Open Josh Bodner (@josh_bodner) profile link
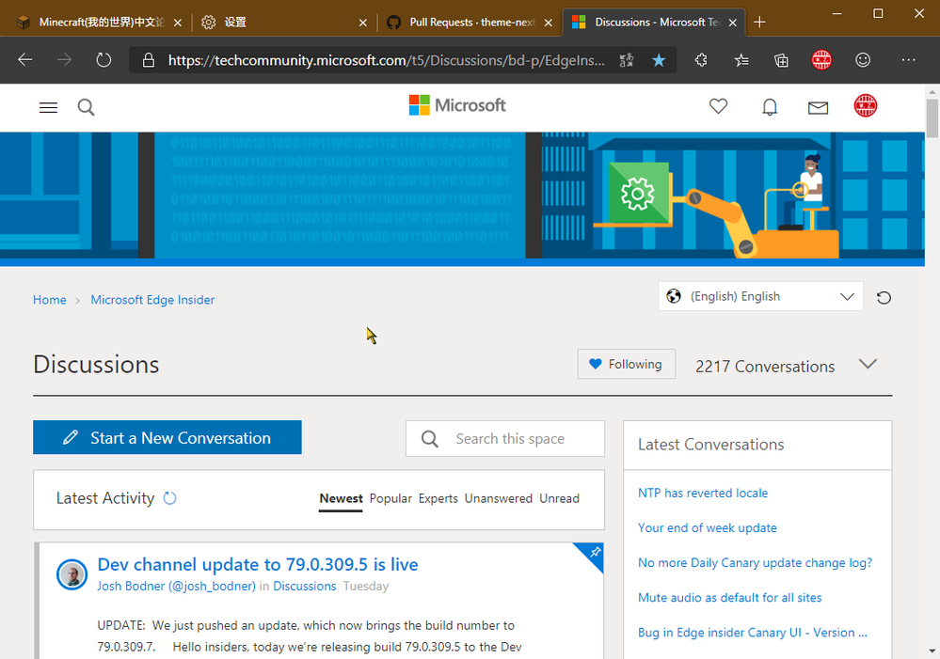The image size is (940, 659). [176, 586]
